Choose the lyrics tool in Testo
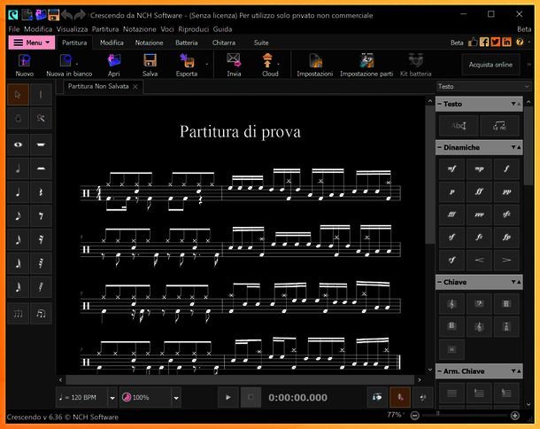This screenshot has width=540, height=429. pyautogui.click(x=499, y=126)
